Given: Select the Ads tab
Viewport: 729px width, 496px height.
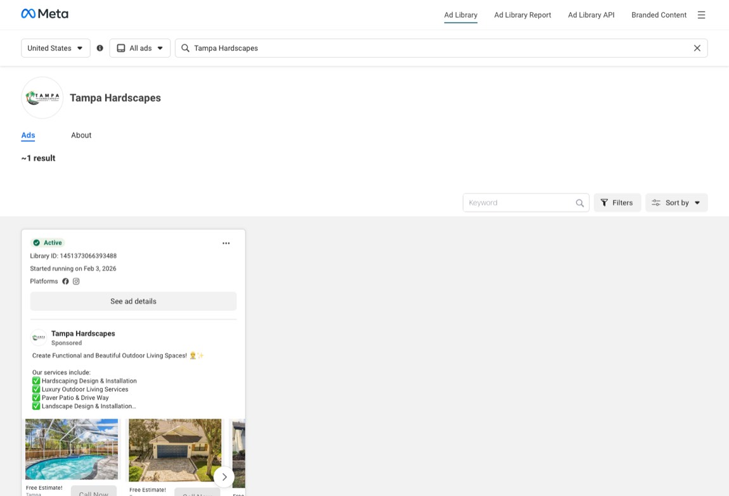Looking at the screenshot, I should point(28,135).
